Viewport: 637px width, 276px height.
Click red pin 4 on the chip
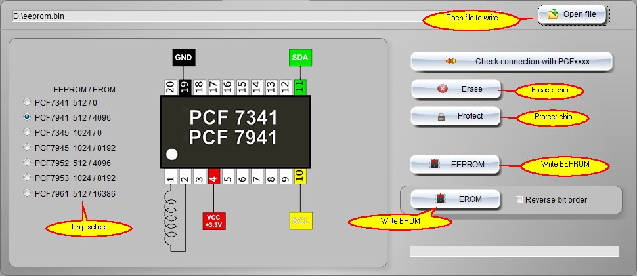(213, 177)
